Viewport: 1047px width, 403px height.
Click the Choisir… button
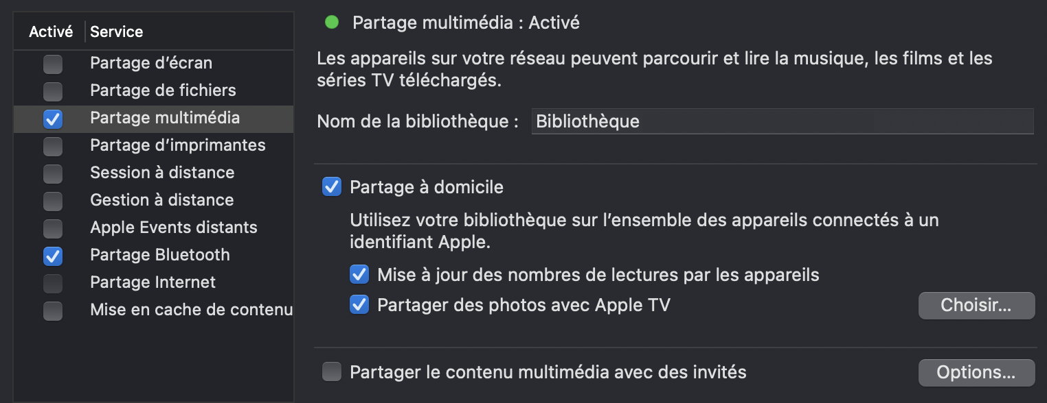(976, 306)
